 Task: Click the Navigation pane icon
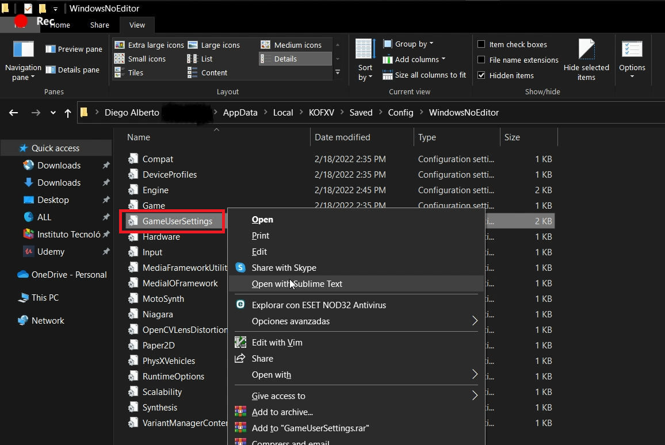pyautogui.click(x=23, y=51)
